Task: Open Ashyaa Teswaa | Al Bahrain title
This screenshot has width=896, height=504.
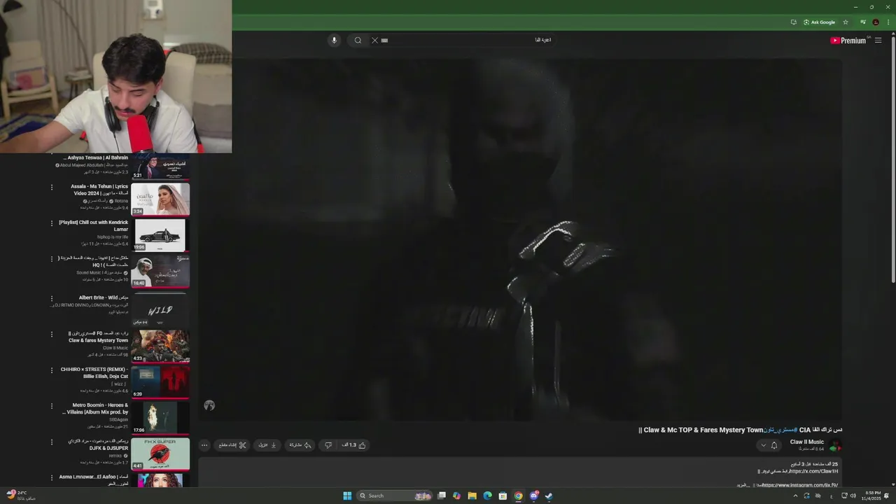Action: pyautogui.click(x=97, y=158)
